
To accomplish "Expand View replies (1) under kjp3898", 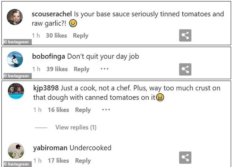I will click(x=76, y=127).
